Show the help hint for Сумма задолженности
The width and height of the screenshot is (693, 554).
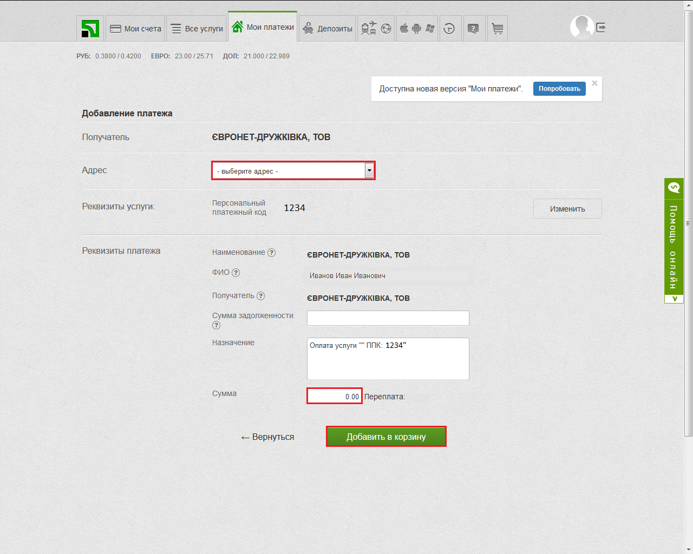click(x=217, y=325)
